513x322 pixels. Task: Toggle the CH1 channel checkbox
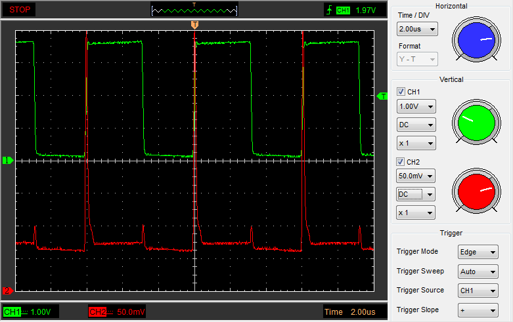click(401, 92)
